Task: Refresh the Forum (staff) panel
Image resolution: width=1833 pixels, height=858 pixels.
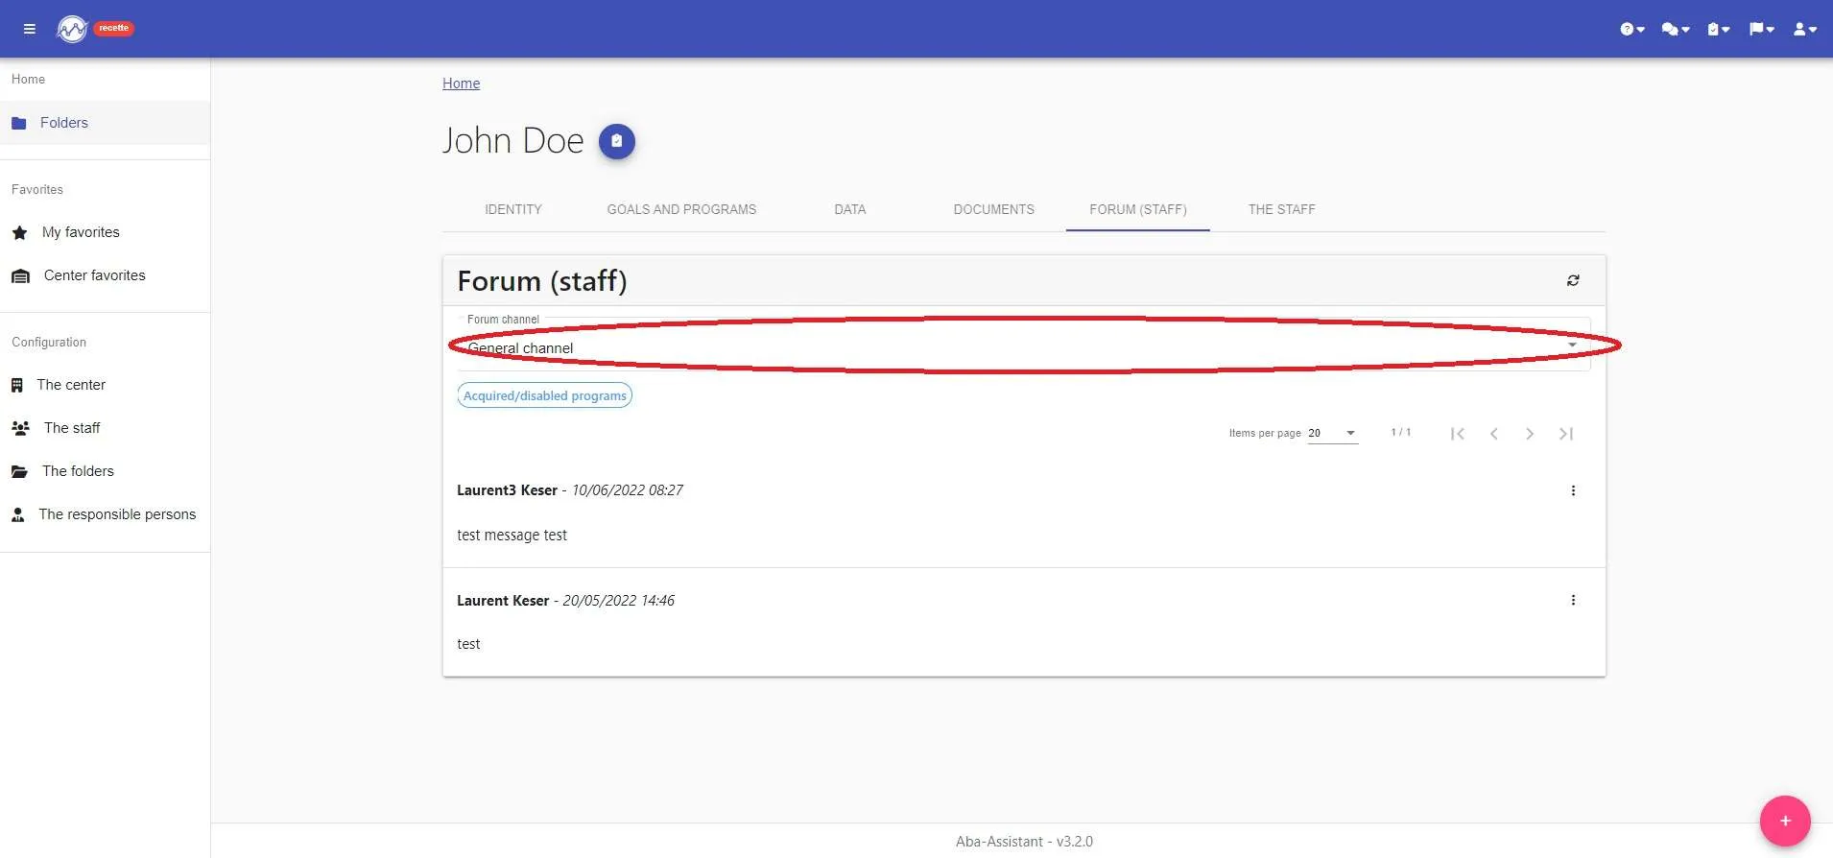Action: (x=1573, y=280)
